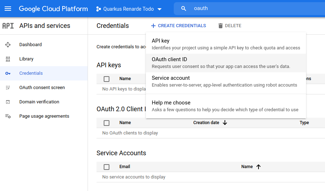This screenshot has height=191, width=325.
Task: Click the Page usage agreements icon
Action: coord(8,116)
